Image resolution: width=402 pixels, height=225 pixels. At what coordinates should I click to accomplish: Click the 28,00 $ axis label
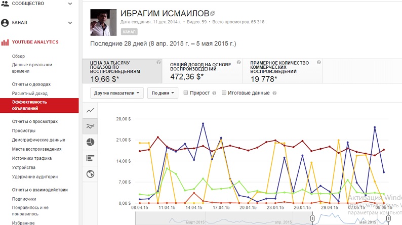tap(124, 119)
